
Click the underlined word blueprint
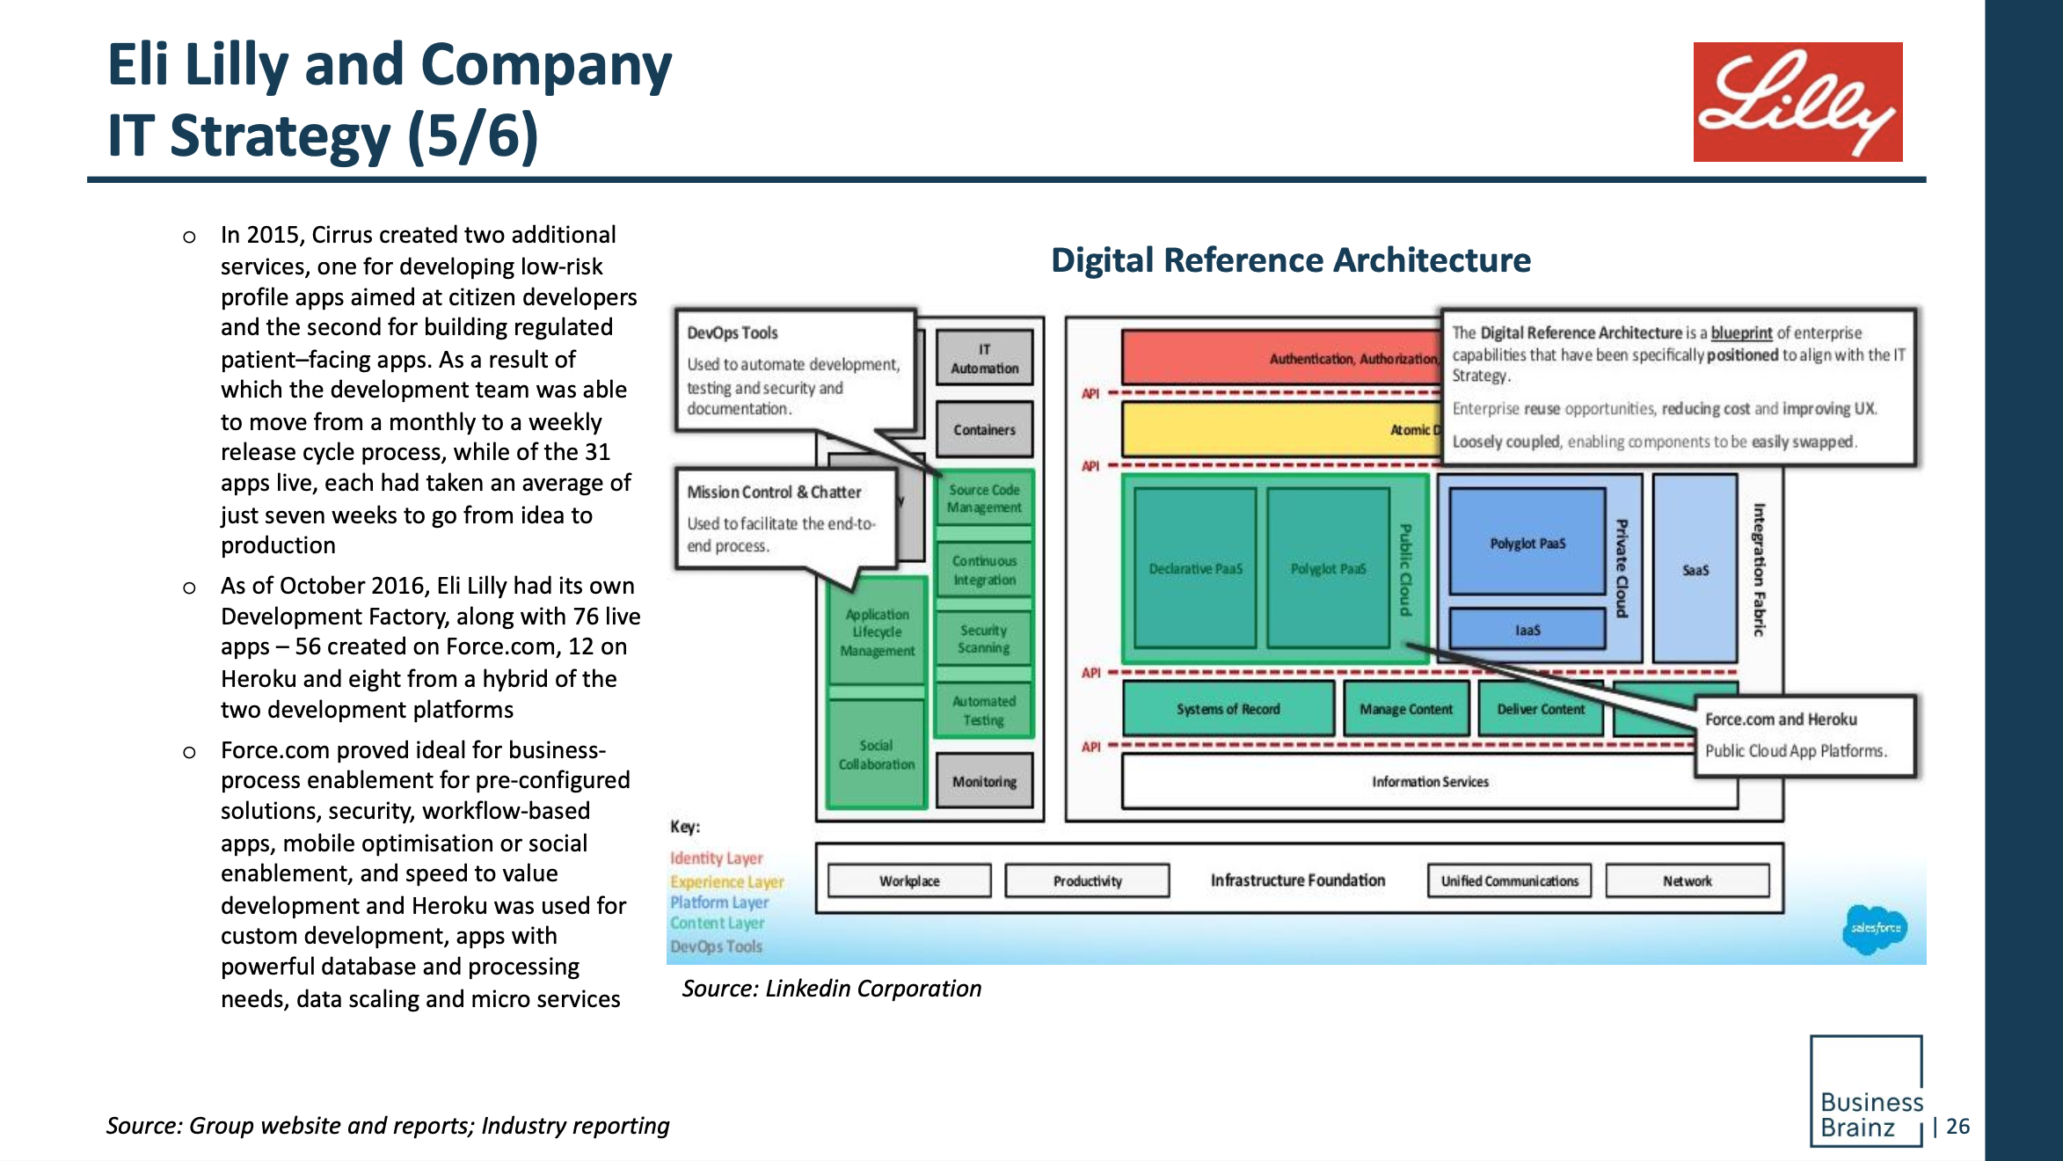tap(1741, 332)
